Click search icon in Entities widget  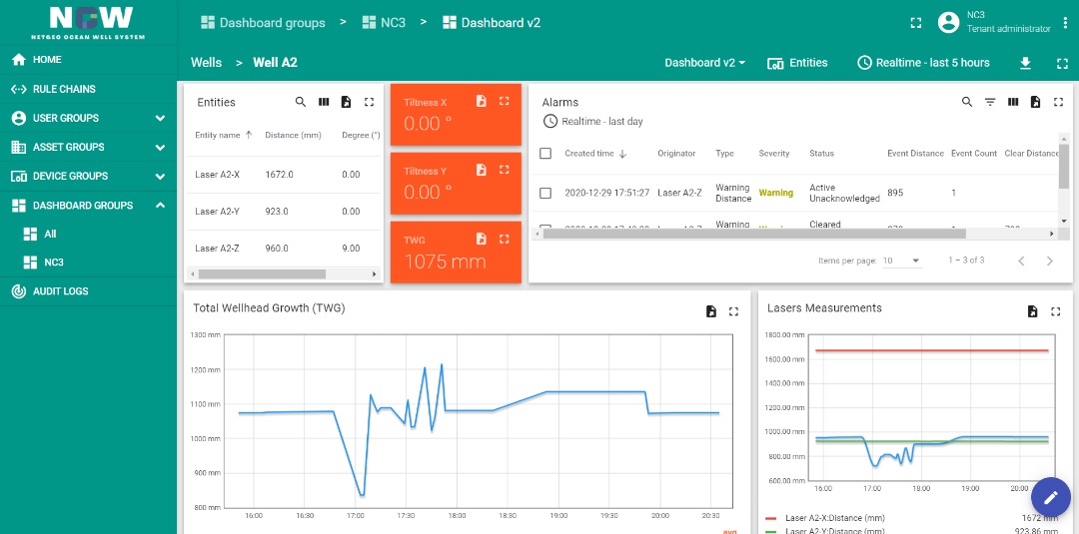(301, 102)
